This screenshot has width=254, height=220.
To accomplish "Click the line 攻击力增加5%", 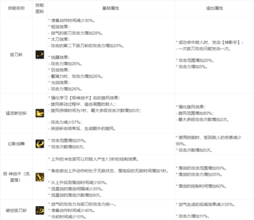I will [192, 67].
